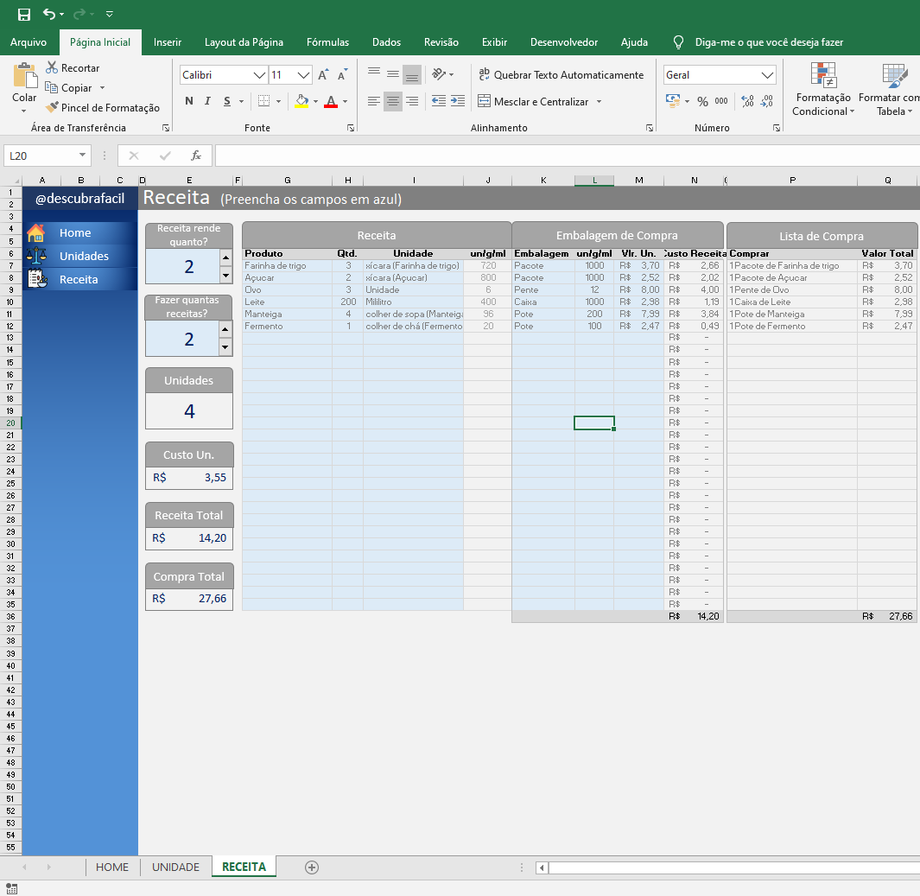Click the fill color bucket swatch

pyautogui.click(x=301, y=101)
